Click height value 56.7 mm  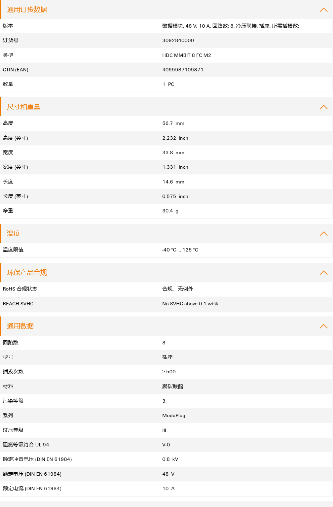173,123
